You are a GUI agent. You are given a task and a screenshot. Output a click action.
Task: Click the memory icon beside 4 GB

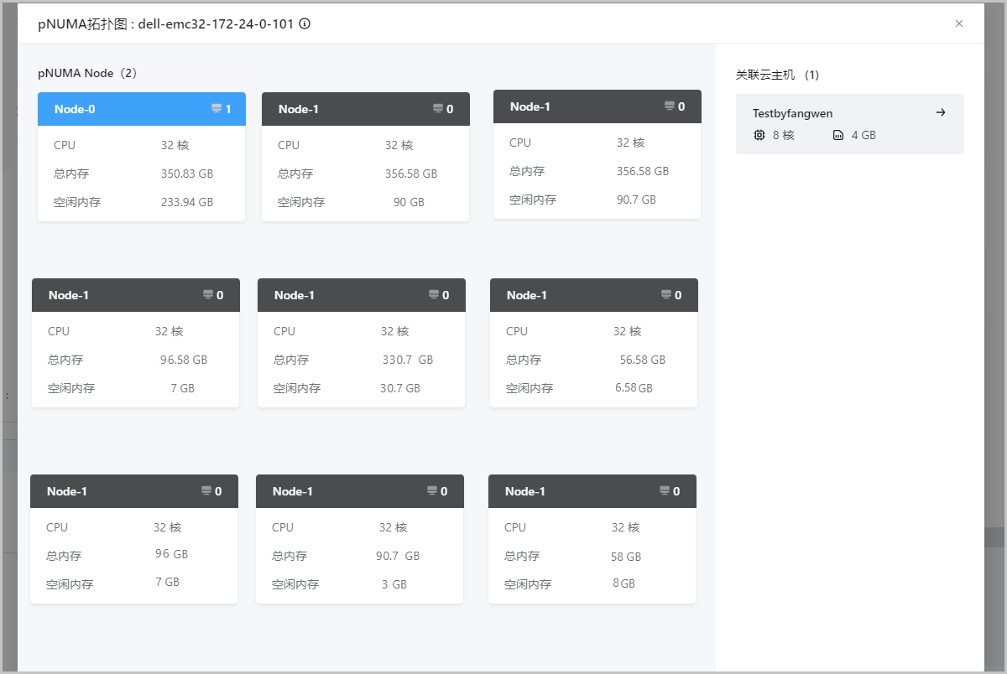(x=838, y=135)
